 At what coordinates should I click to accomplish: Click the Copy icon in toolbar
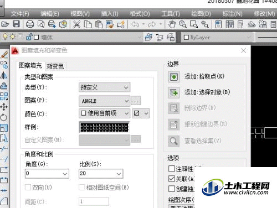point(88,24)
